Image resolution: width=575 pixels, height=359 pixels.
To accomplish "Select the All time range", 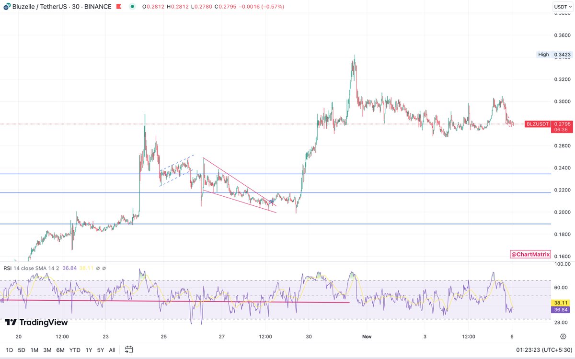I will [x=112, y=350].
